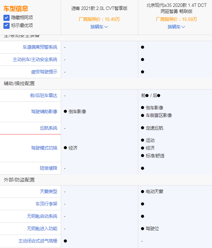212x248 pixels.
Task: Open the 车道偏离预警系统 link
Action: 40,47
